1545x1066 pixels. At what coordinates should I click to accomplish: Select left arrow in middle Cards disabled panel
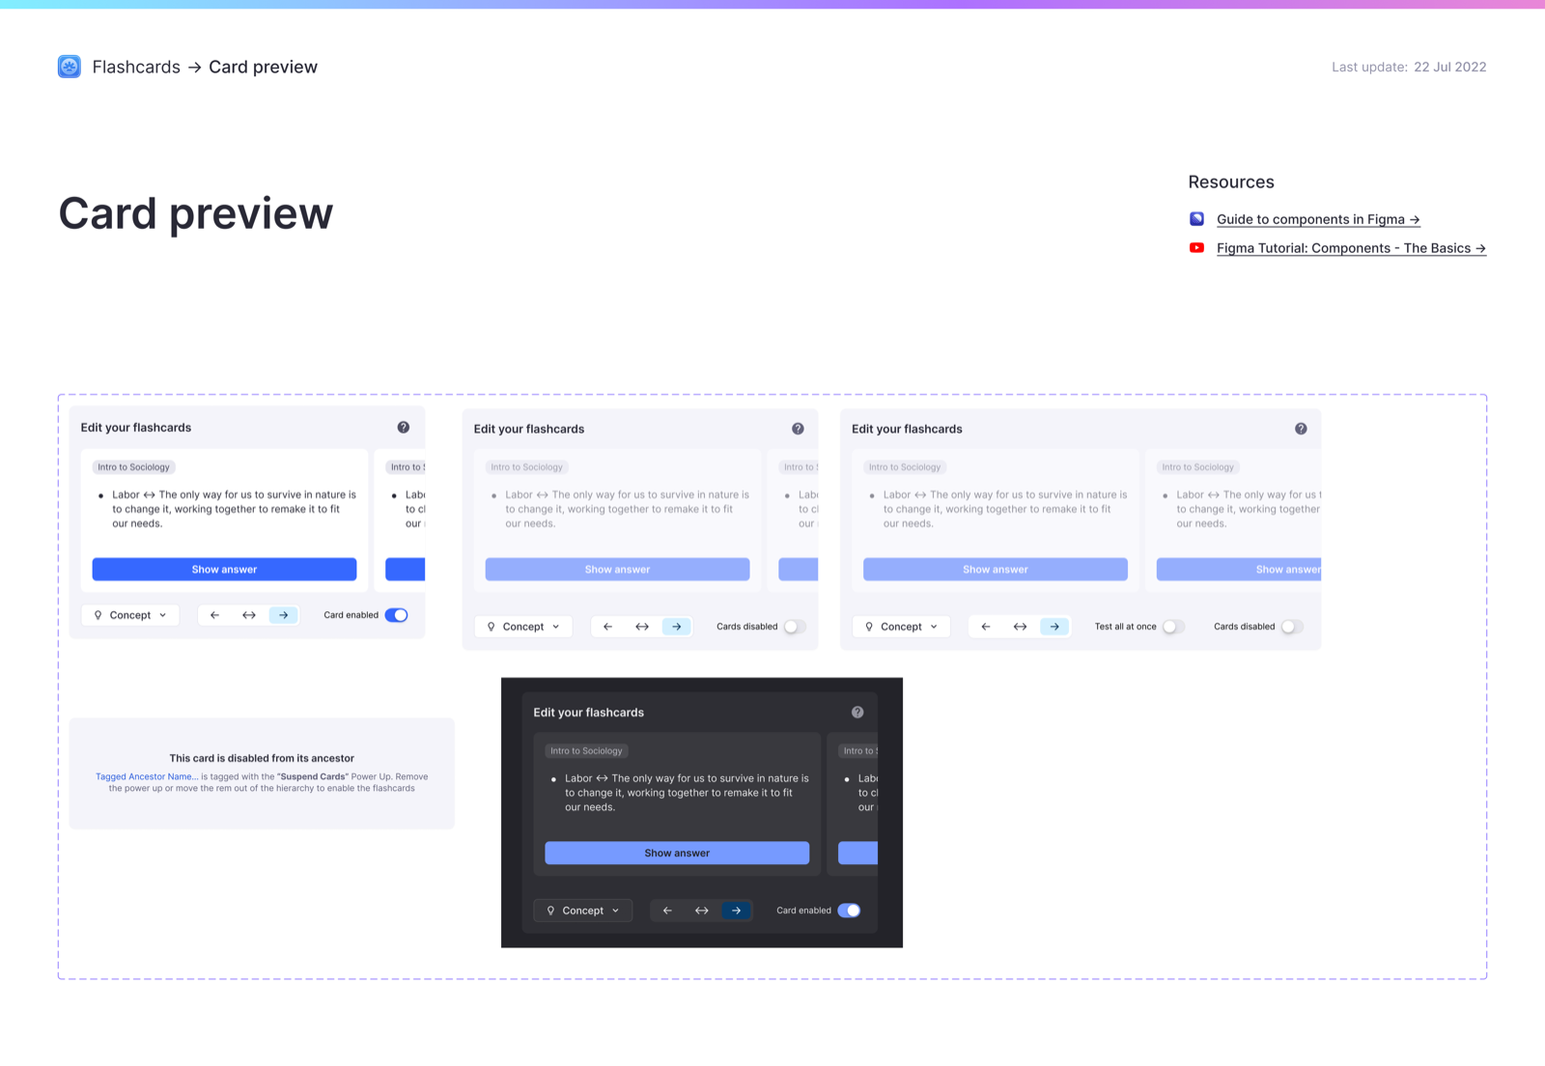pyautogui.click(x=607, y=627)
